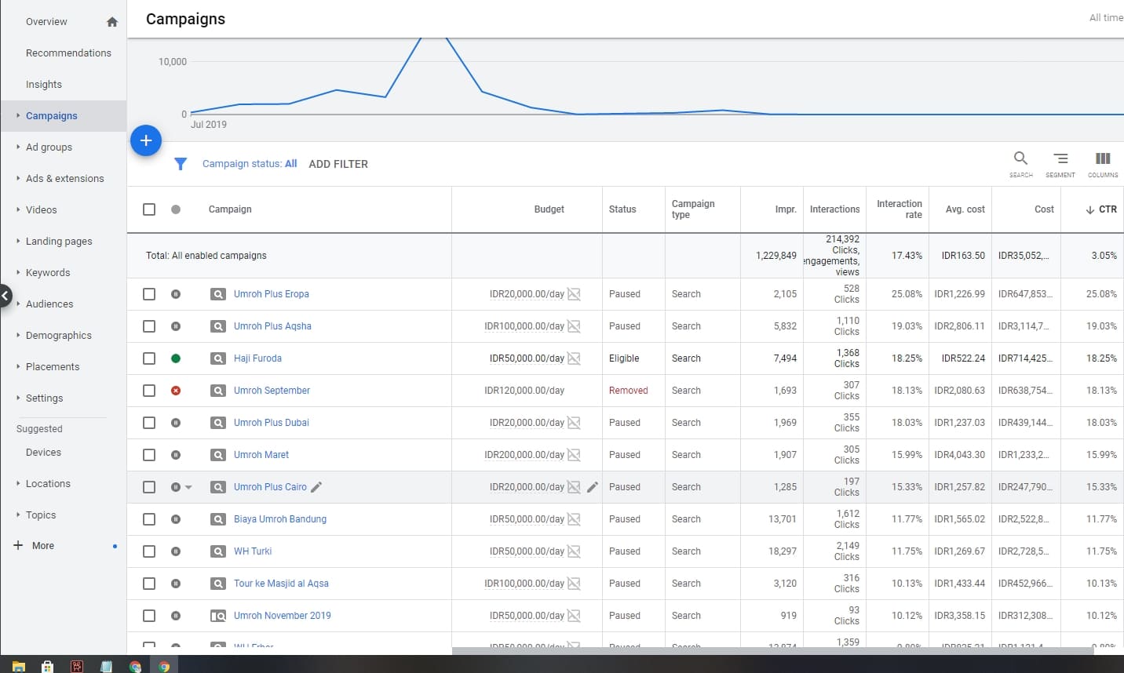The width and height of the screenshot is (1124, 673).
Task: Click the home icon beside Overview
Action: 112,22
